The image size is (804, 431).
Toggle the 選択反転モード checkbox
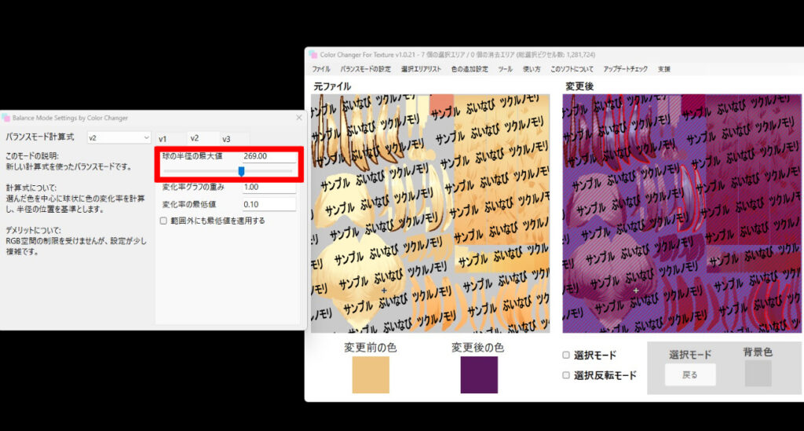(x=566, y=375)
